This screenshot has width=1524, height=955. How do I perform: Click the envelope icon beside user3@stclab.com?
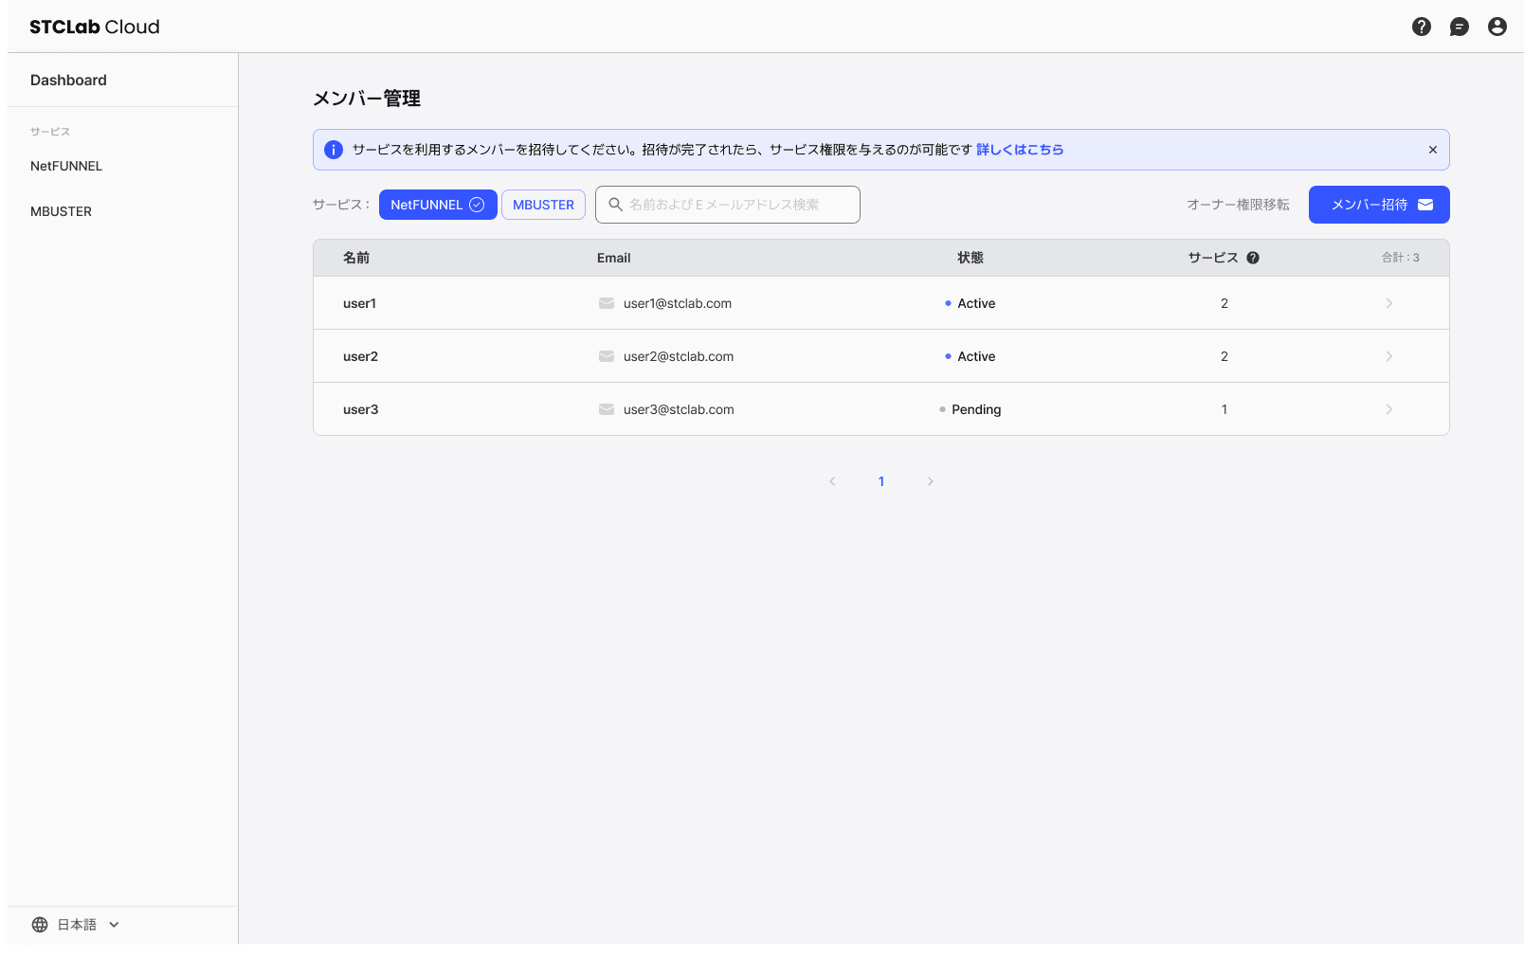click(607, 409)
